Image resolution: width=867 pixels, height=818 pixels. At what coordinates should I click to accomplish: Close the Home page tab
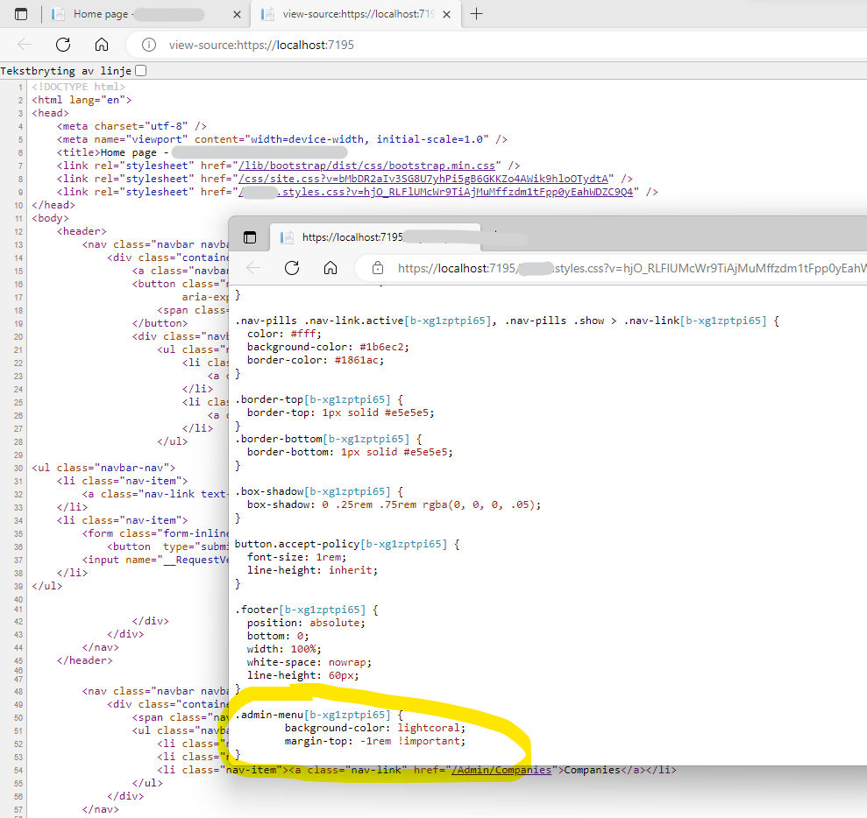tap(237, 14)
